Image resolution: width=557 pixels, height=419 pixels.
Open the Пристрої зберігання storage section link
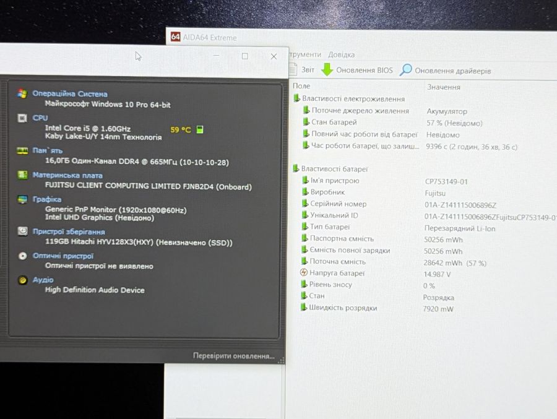[69, 231]
